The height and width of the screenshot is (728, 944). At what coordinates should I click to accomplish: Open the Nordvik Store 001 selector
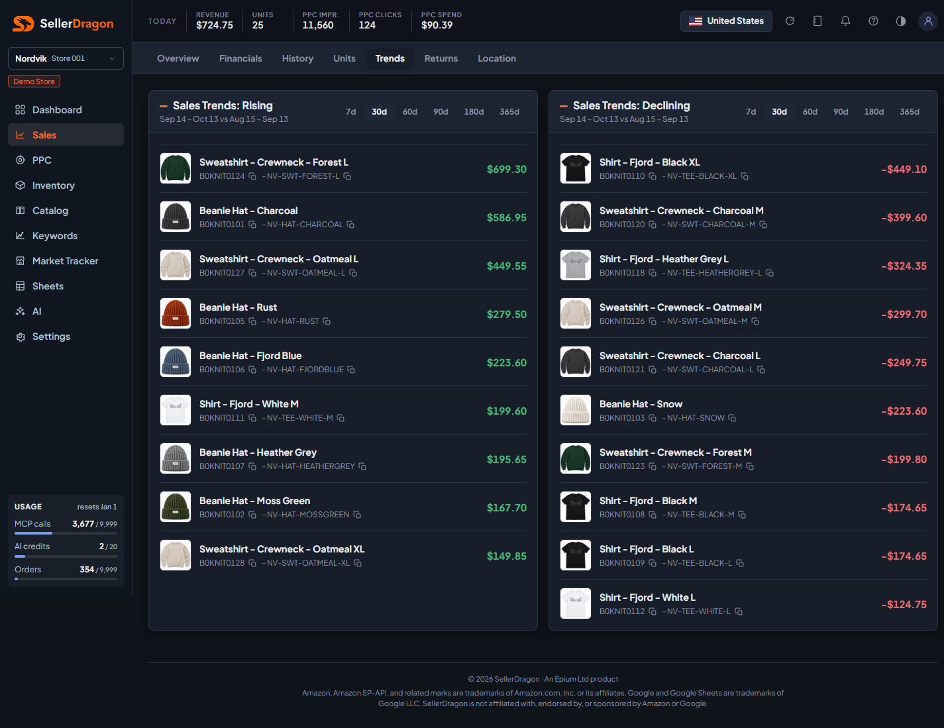point(66,58)
